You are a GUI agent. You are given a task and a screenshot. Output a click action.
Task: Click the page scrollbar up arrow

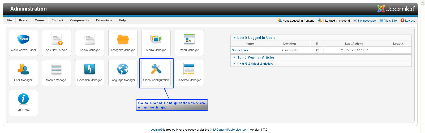click(x=423, y=2)
